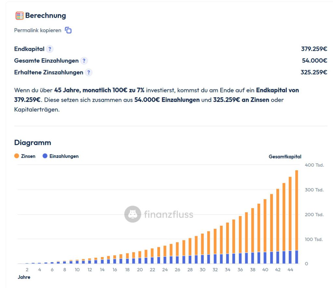Toggle the Einzahlungen series via its legend label
Viewport: 333px width, 288px height.
point(64,156)
